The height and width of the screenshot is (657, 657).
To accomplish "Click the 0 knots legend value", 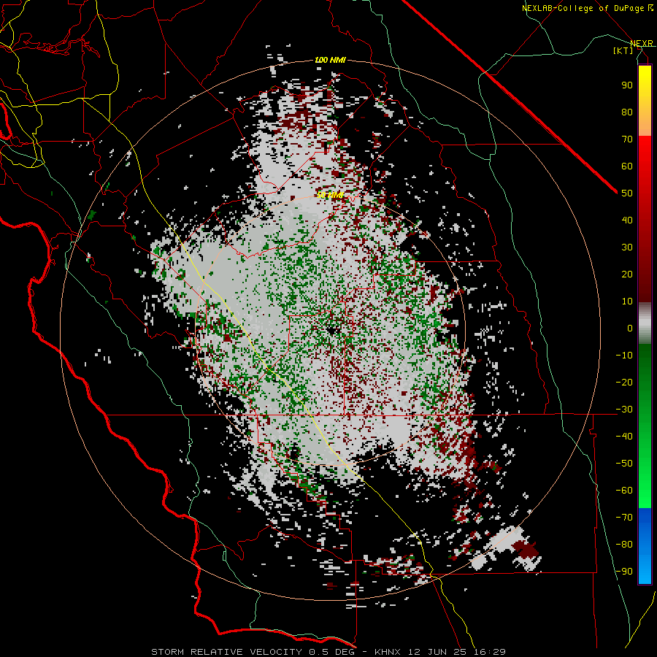I will [630, 328].
